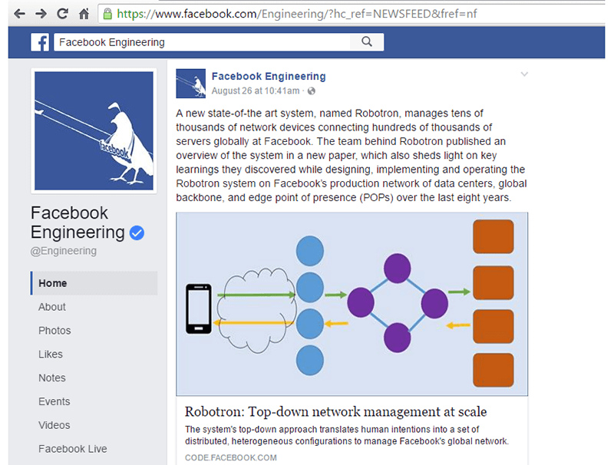Image resolution: width=614 pixels, height=465 pixels.
Task: Select Home in the page sidebar
Action: click(52, 283)
